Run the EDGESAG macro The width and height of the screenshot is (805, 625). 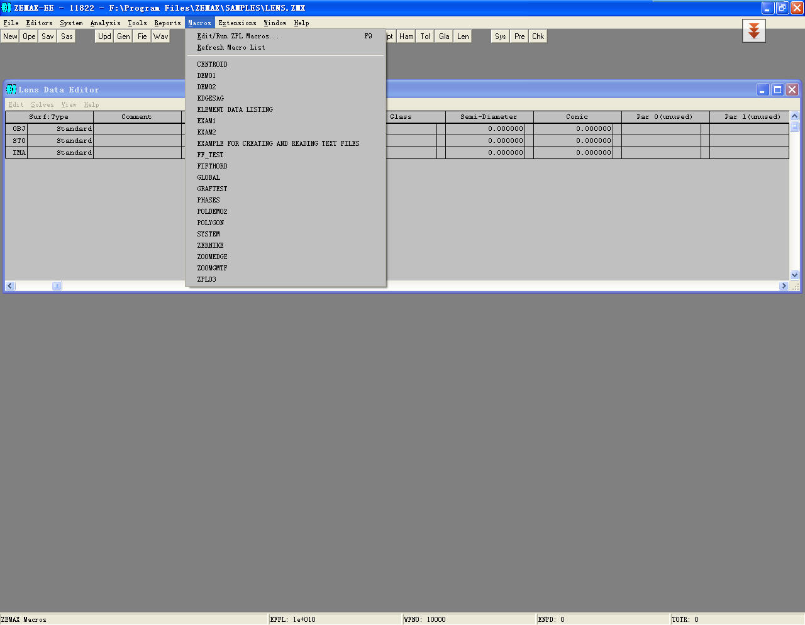pyautogui.click(x=286, y=98)
